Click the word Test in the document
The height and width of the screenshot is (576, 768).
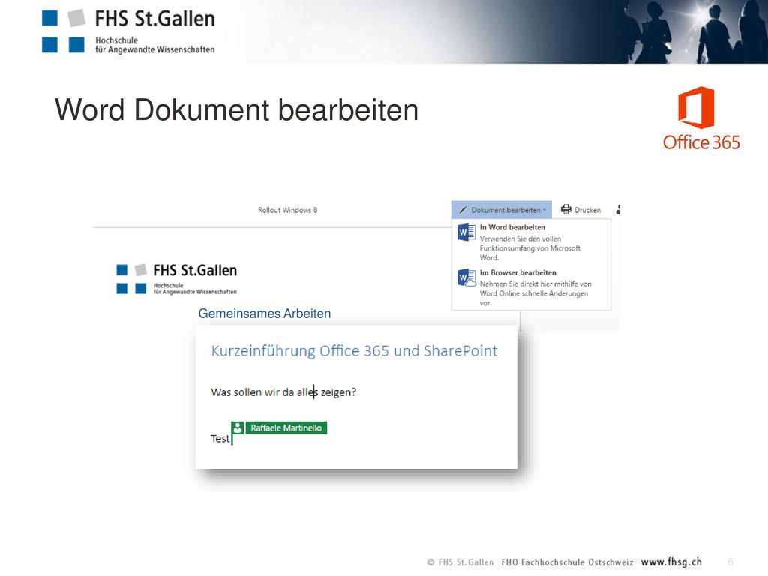220,438
